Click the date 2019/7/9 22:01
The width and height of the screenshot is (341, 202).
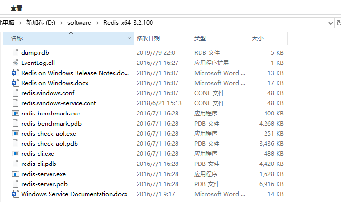[157, 53]
